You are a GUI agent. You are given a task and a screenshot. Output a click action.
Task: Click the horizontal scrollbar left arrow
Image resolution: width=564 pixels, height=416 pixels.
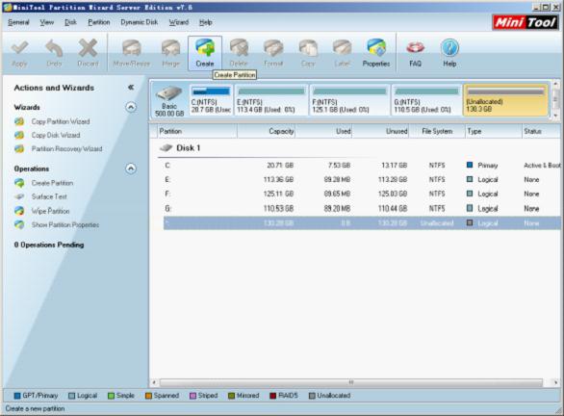[154, 382]
